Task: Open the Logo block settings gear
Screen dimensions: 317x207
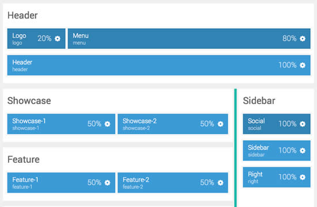Action: [58, 39]
